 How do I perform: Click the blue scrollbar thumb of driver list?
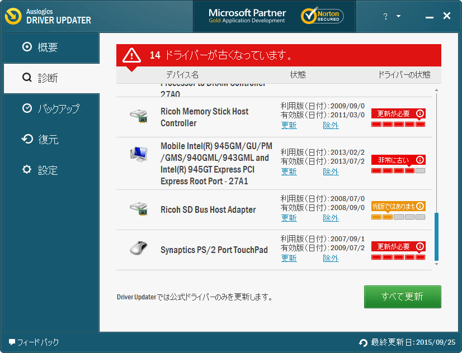point(436,236)
